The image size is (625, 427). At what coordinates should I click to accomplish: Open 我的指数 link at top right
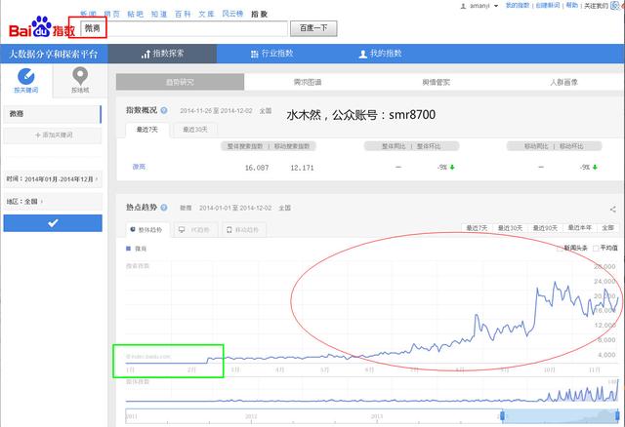(518, 6)
